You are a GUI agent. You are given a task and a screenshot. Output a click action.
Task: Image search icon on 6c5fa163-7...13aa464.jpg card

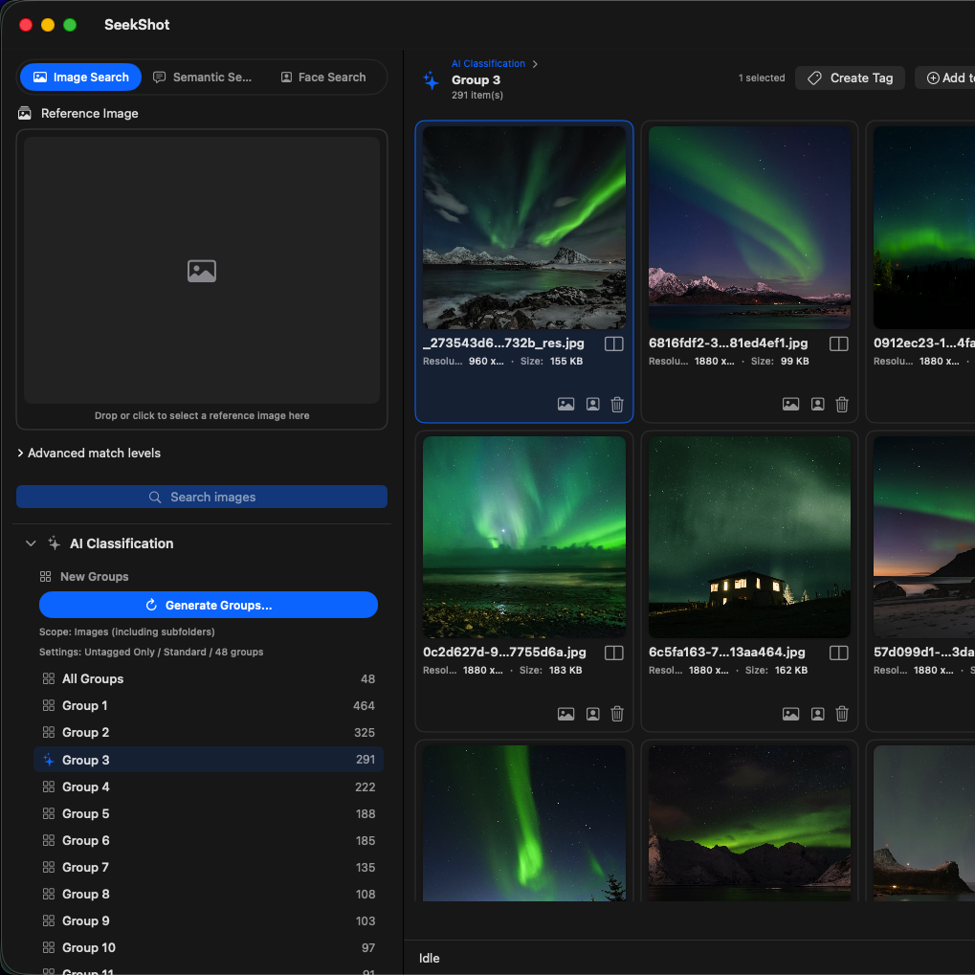[x=790, y=714]
